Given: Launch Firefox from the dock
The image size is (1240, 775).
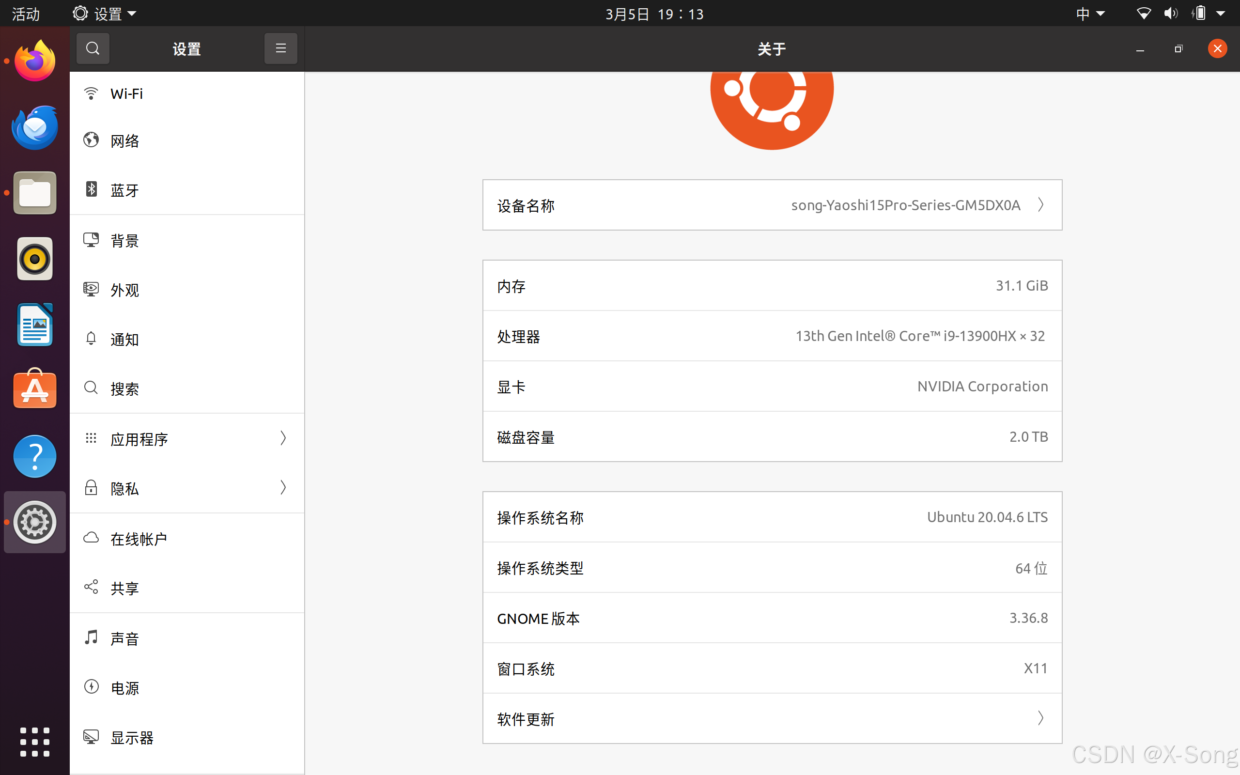Looking at the screenshot, I should tap(35, 62).
